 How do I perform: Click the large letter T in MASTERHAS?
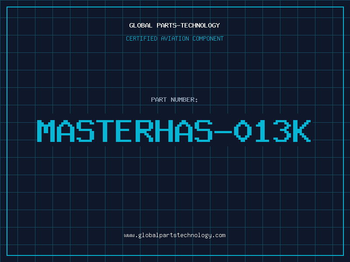(x=105, y=131)
